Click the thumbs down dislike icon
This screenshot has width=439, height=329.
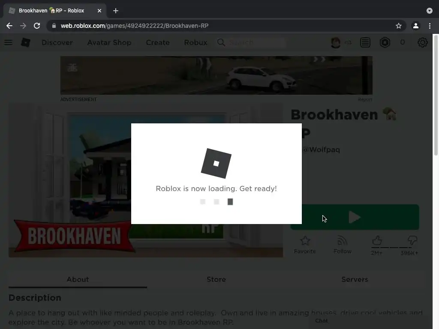click(412, 240)
